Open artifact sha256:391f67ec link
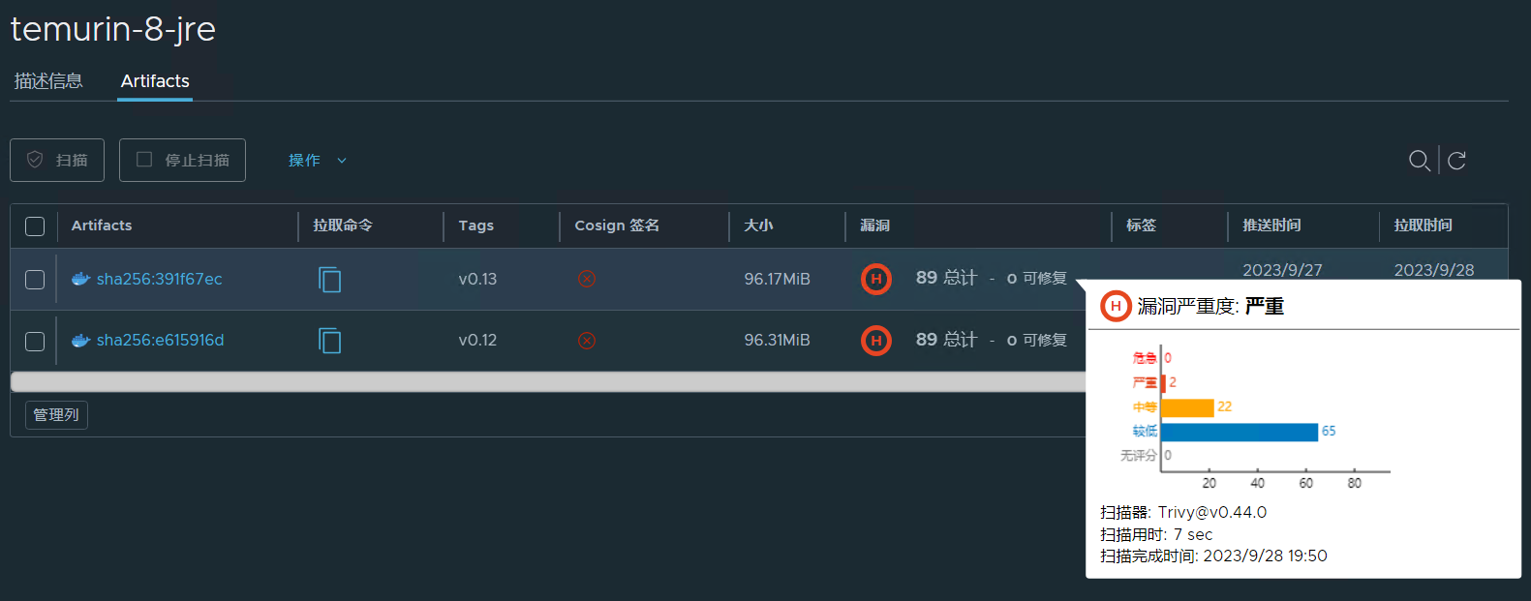The height and width of the screenshot is (601, 1531). 160,279
